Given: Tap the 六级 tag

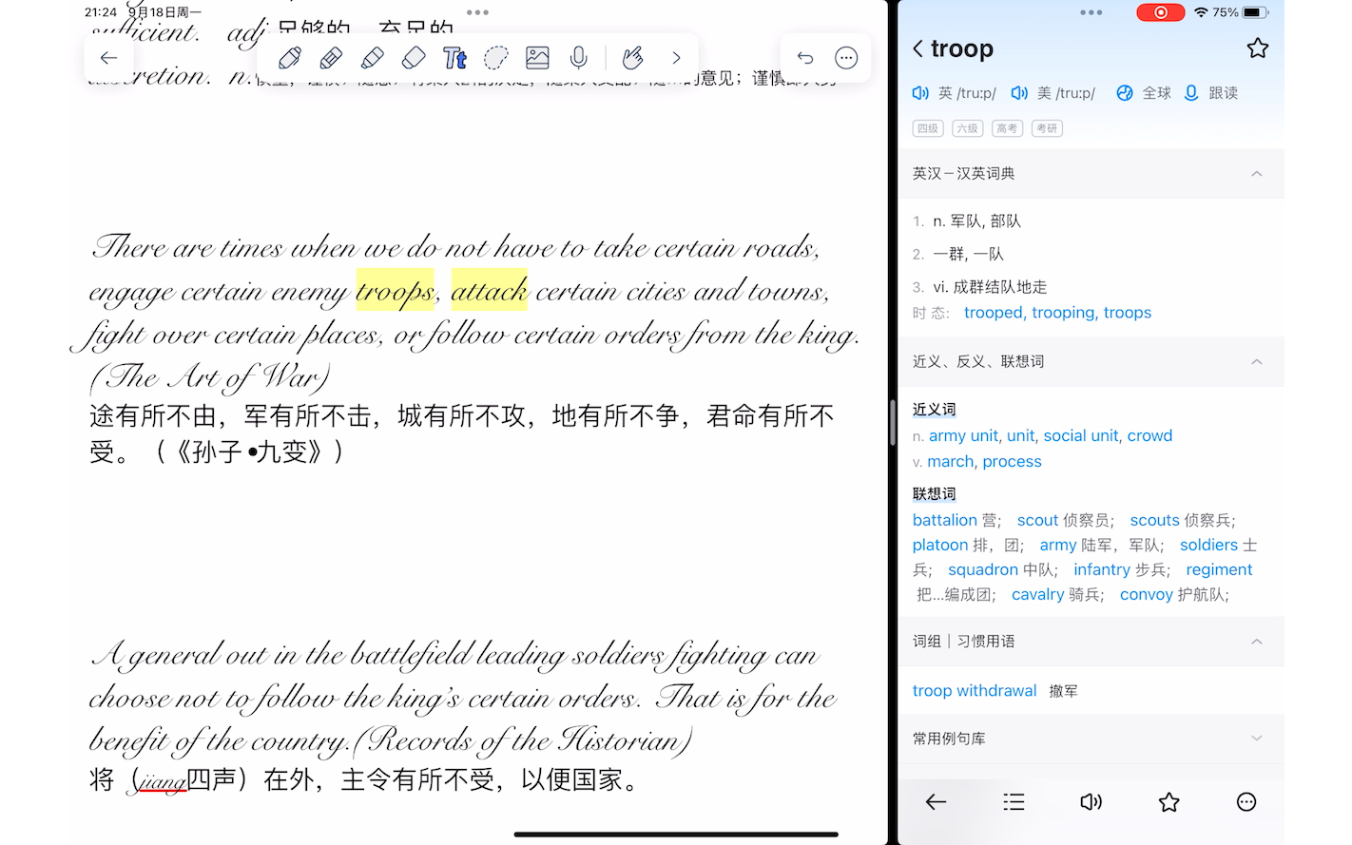Looking at the screenshot, I should pos(967,128).
